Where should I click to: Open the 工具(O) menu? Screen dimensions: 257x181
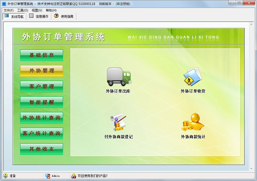tap(23, 10)
